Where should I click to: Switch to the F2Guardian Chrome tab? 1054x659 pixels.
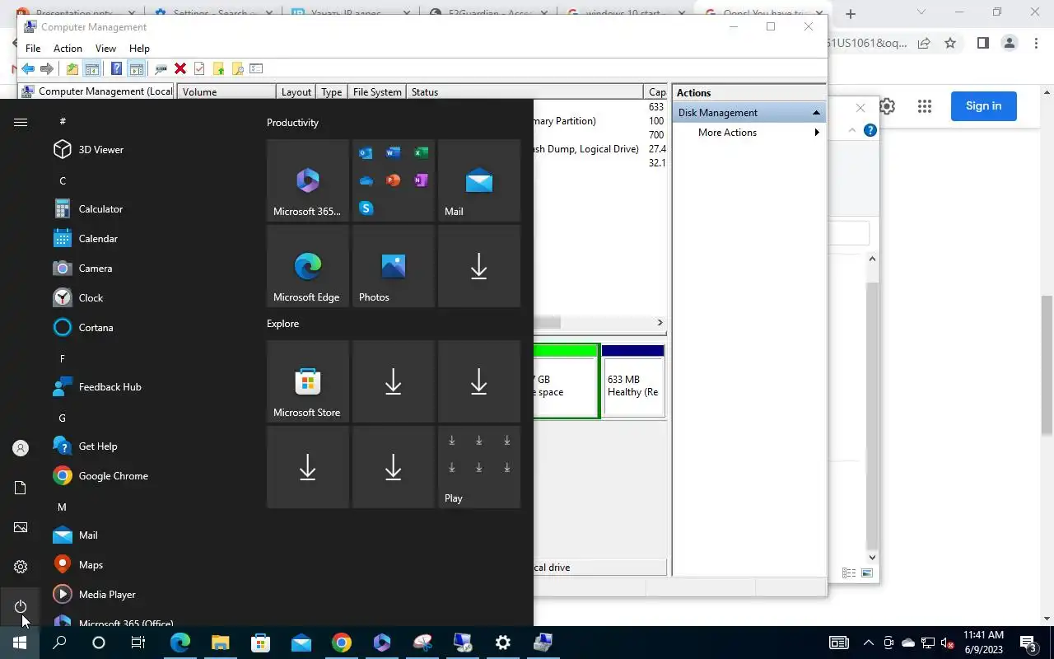click(x=488, y=14)
